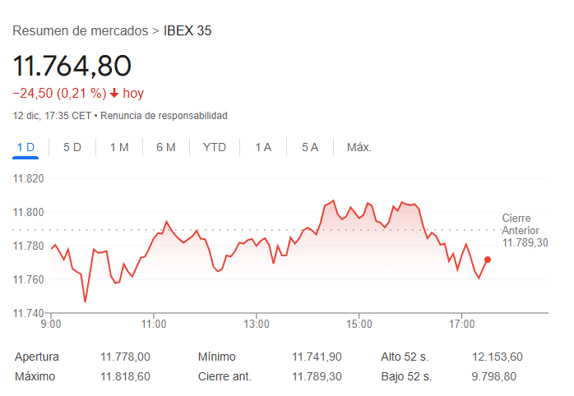Open the 1 M range tab
This screenshot has height=396, width=574.
(119, 147)
